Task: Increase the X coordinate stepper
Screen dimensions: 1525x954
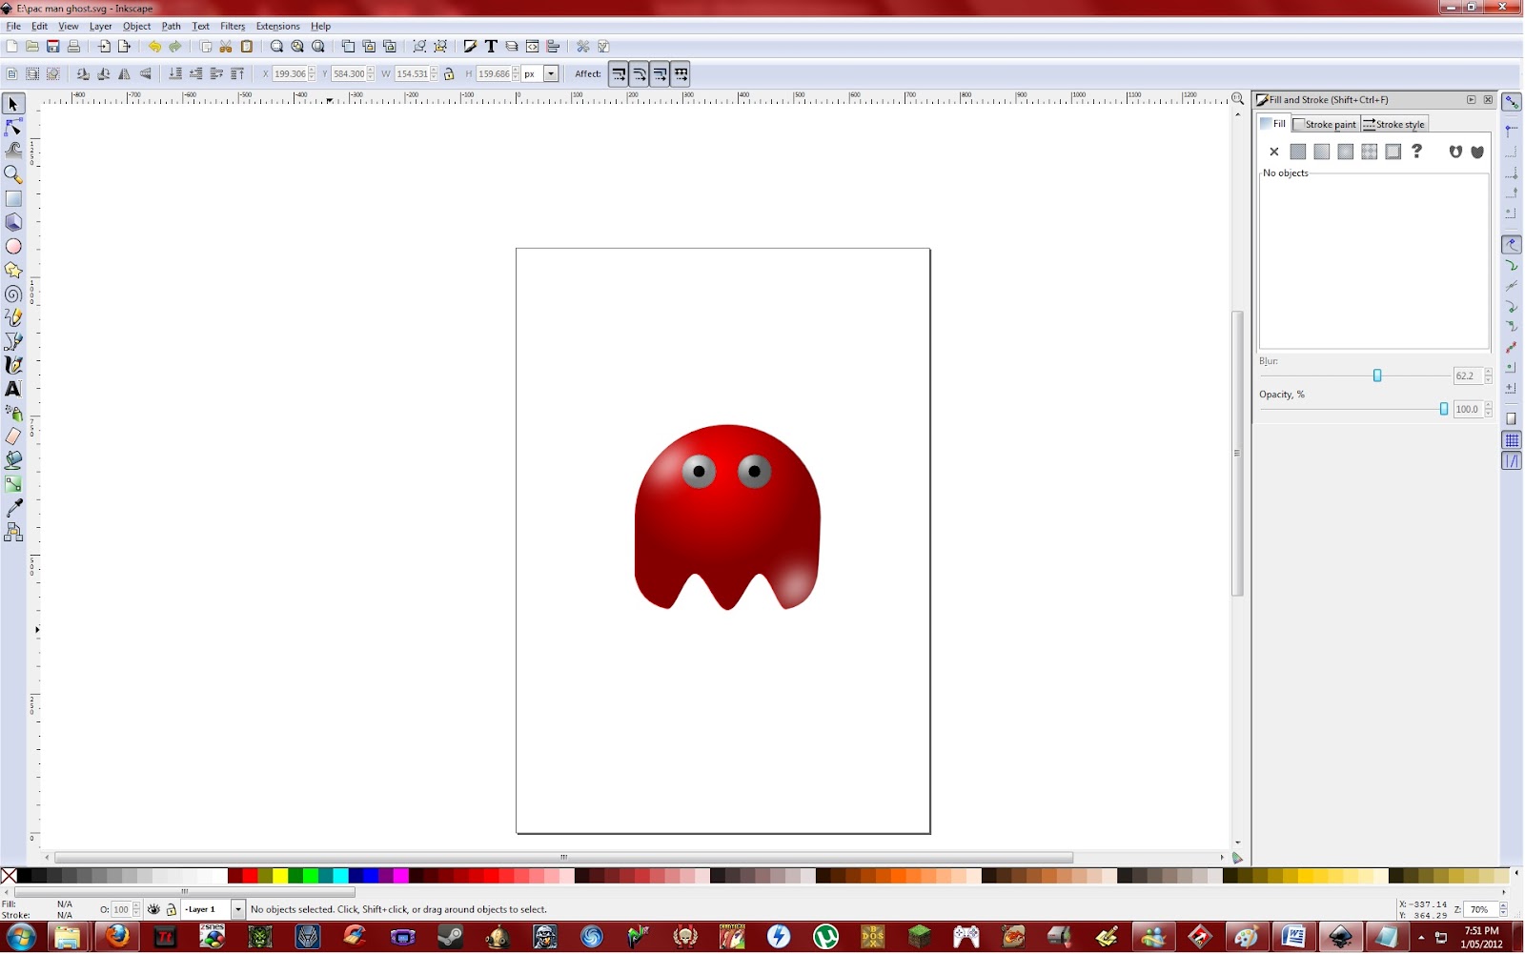Action: [312, 70]
